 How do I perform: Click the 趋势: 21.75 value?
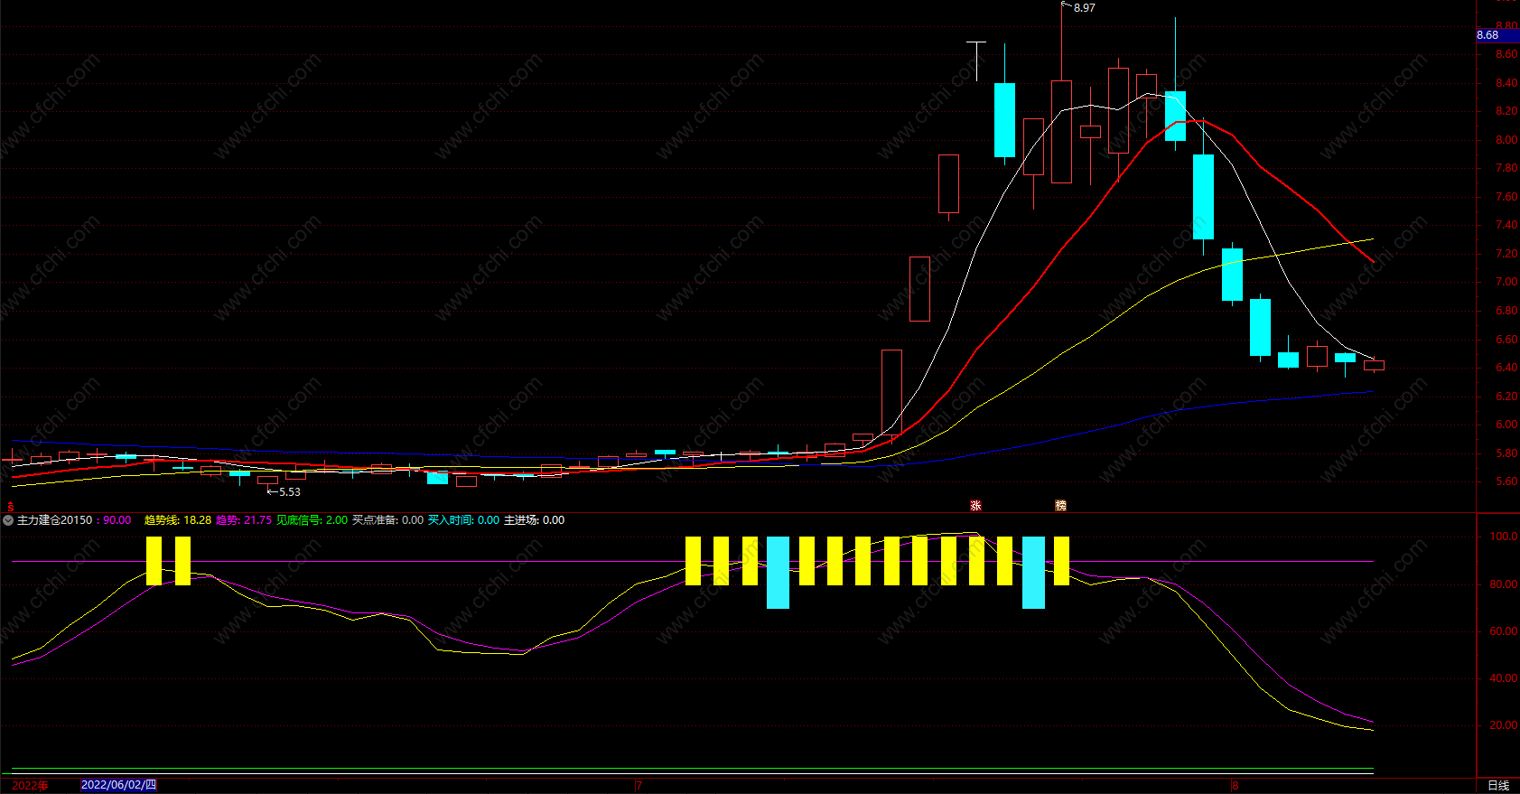tap(244, 520)
